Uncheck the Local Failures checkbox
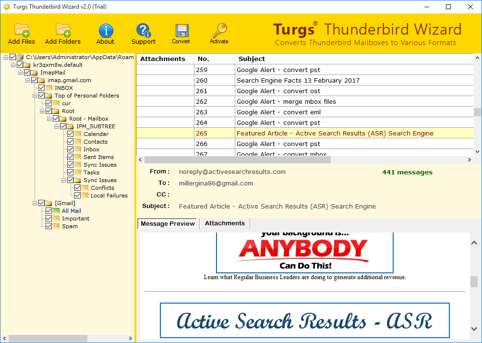Viewport: 482px width, 343px height. pyautogui.click(x=77, y=196)
